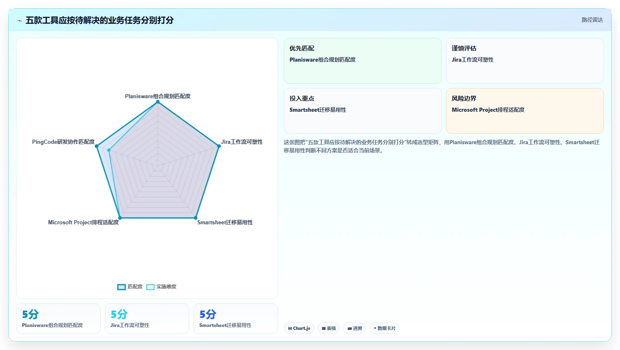This screenshot has width=620, height=350.
Task: Click the PingCode研发协作匹配度 outer data point
Action: [x=97, y=146]
